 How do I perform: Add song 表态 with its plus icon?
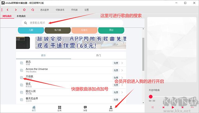coord(21,63)
